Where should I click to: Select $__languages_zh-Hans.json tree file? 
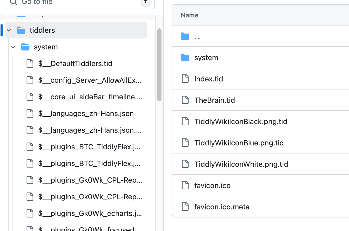(x=86, y=114)
